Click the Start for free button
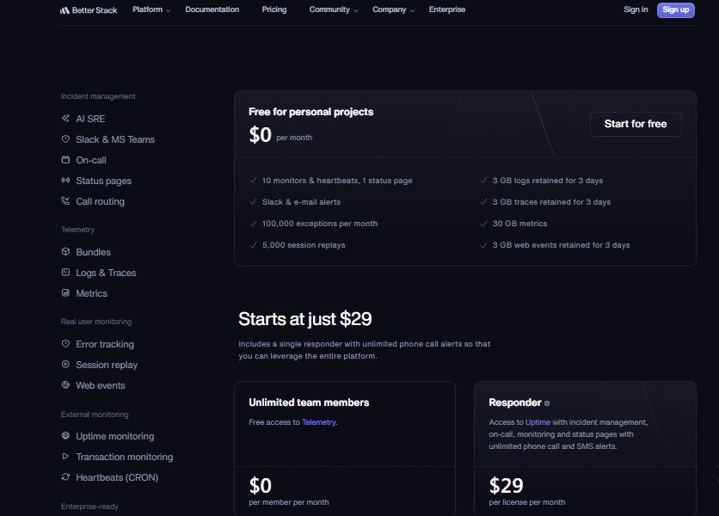Screen dimensions: 719x516 coord(636,124)
